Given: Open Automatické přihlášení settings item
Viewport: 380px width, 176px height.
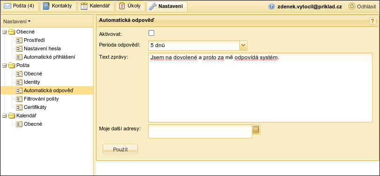Looking at the screenshot, I should (x=50, y=57).
